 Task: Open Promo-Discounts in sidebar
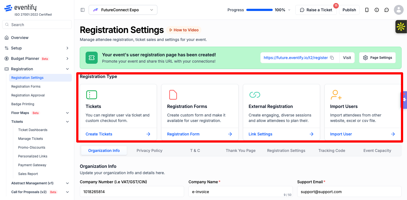click(x=32, y=148)
